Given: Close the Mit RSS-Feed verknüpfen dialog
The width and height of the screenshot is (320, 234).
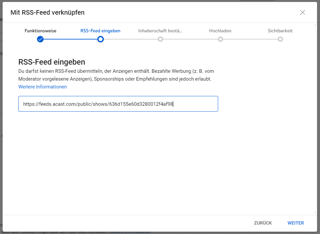Looking at the screenshot, I should 302,13.
